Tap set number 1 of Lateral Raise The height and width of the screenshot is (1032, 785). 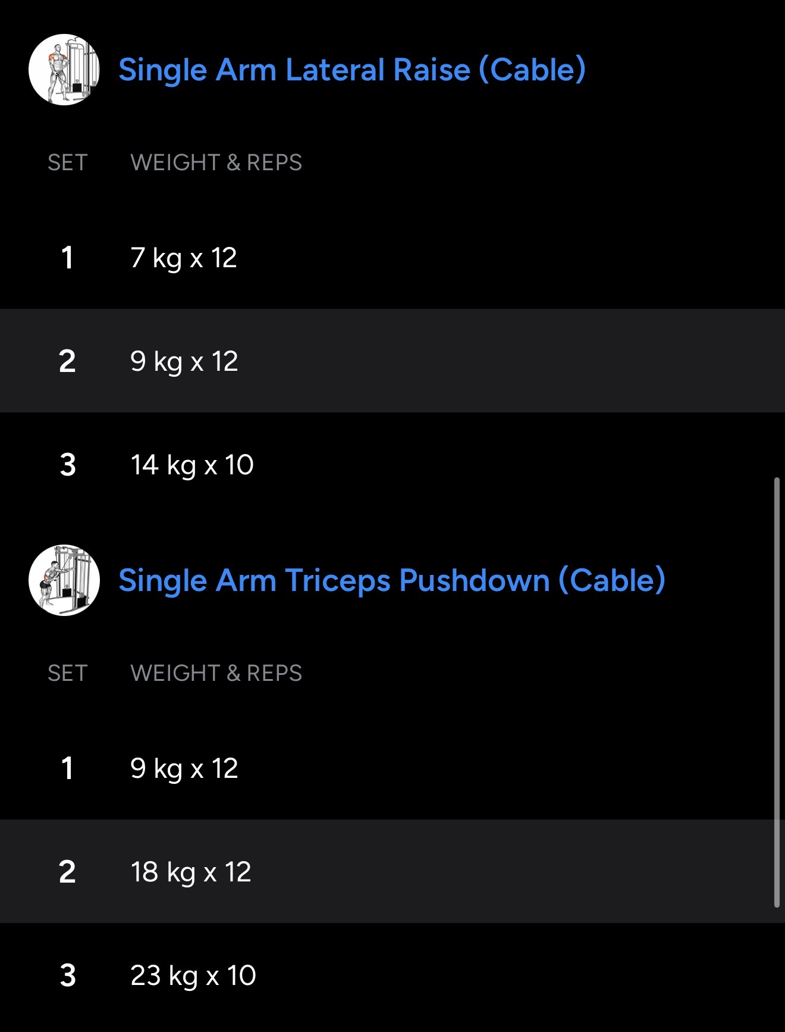pos(67,258)
